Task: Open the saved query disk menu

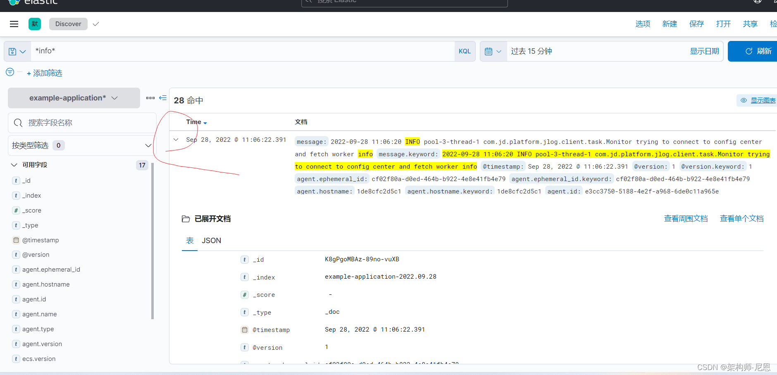Action: pos(17,51)
